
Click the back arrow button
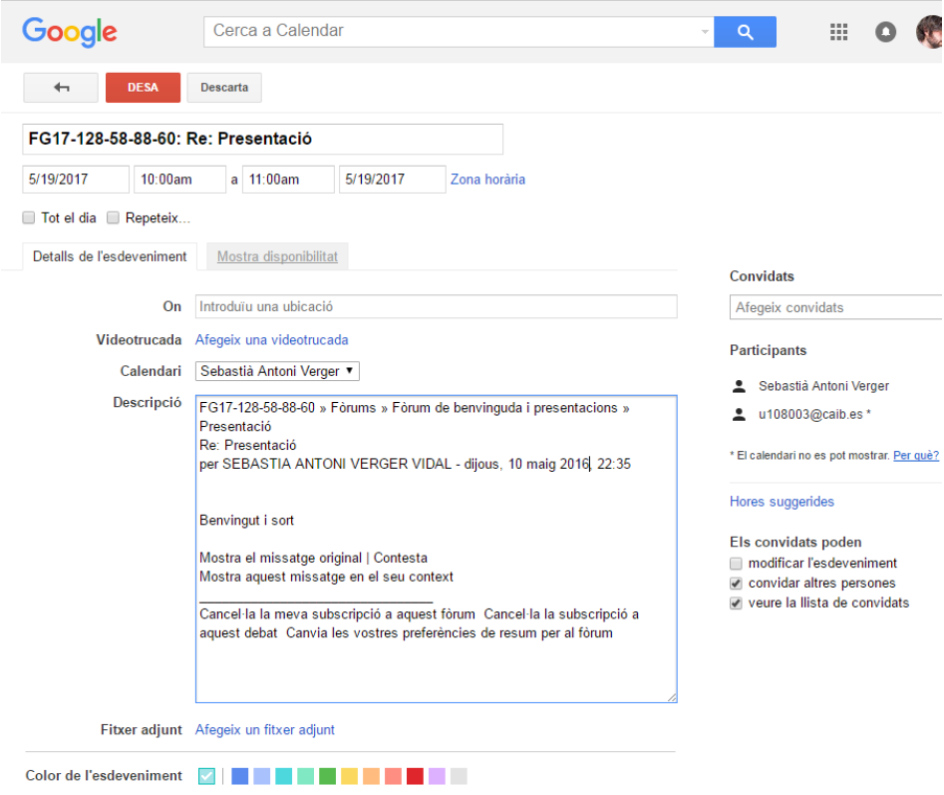coord(61,88)
